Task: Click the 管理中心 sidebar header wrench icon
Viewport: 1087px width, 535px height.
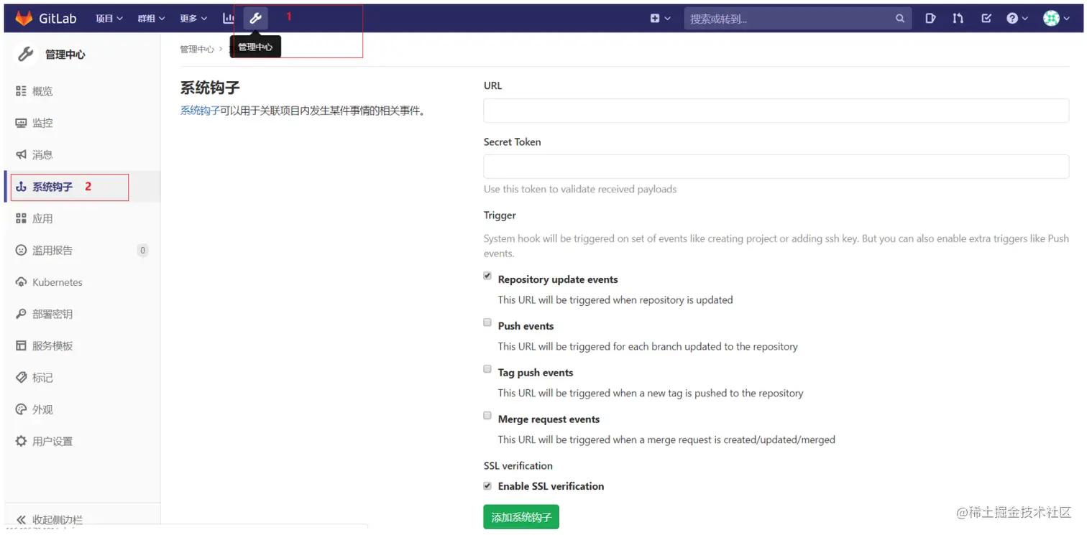Action: pos(25,54)
